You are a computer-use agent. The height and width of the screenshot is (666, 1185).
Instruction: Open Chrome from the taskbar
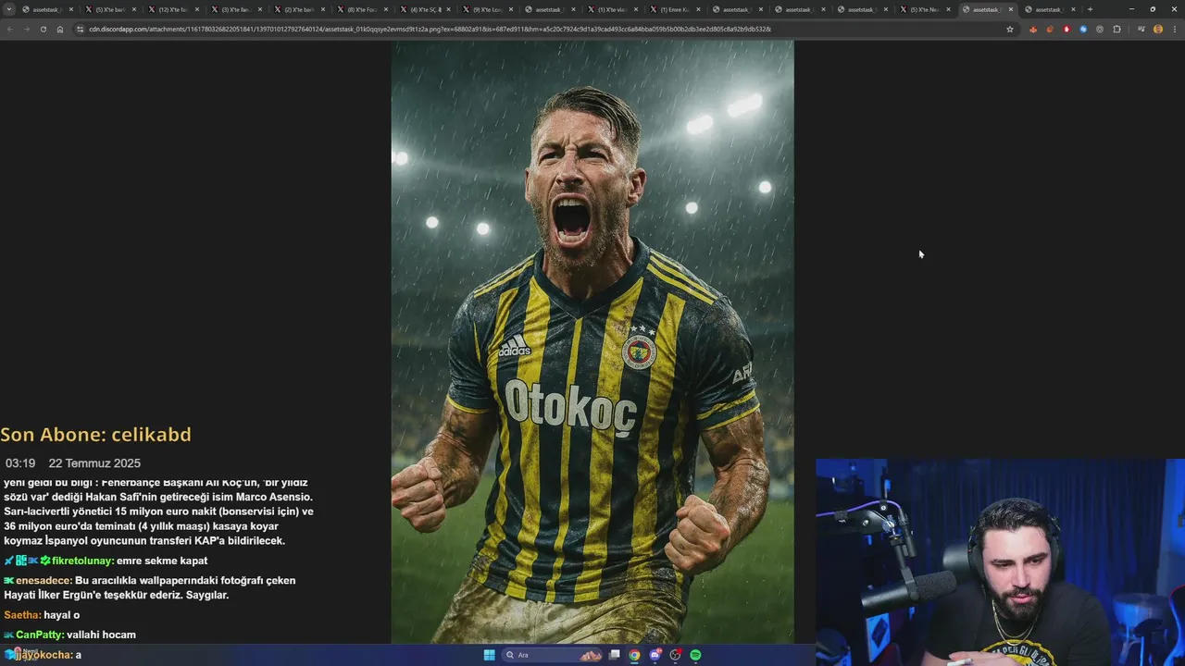pyautogui.click(x=634, y=655)
